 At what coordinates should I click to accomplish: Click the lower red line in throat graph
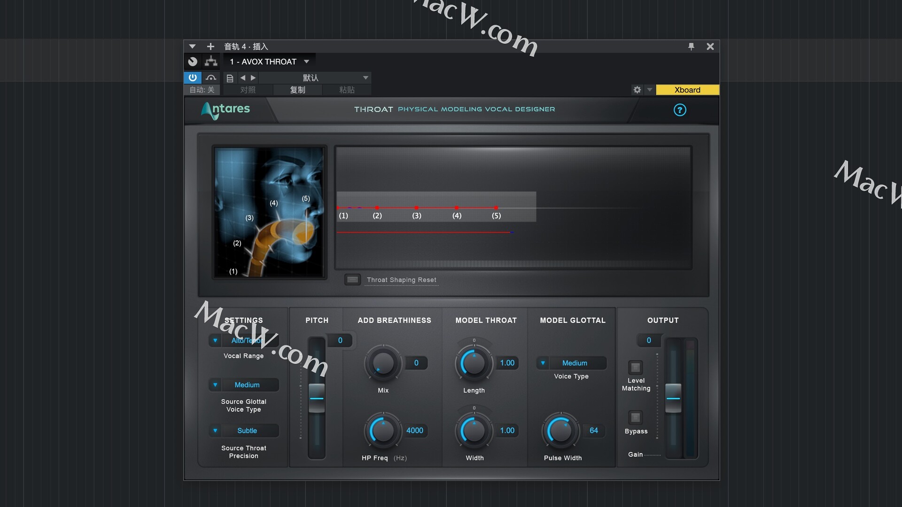point(424,232)
